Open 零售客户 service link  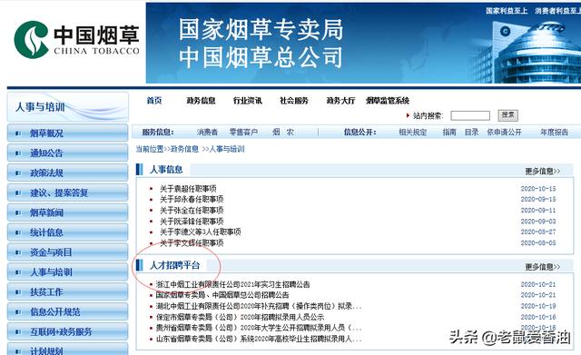[243, 132]
